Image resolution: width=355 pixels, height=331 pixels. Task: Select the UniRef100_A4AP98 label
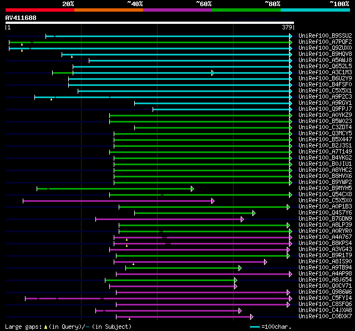pos(325,274)
